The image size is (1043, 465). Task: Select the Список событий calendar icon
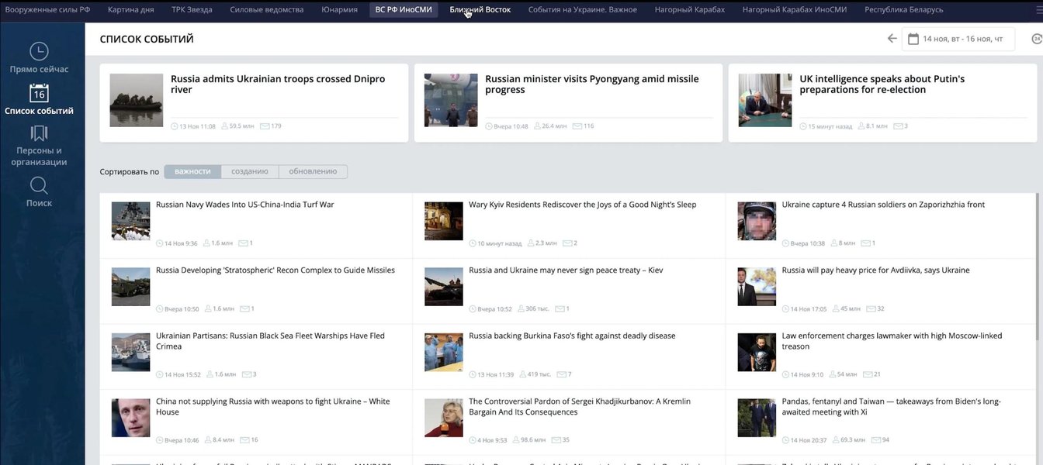pyautogui.click(x=39, y=94)
